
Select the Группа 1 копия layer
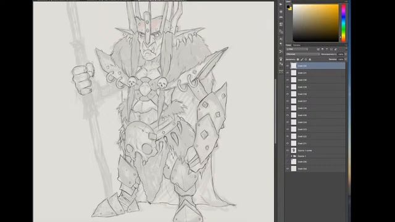click(x=305, y=150)
